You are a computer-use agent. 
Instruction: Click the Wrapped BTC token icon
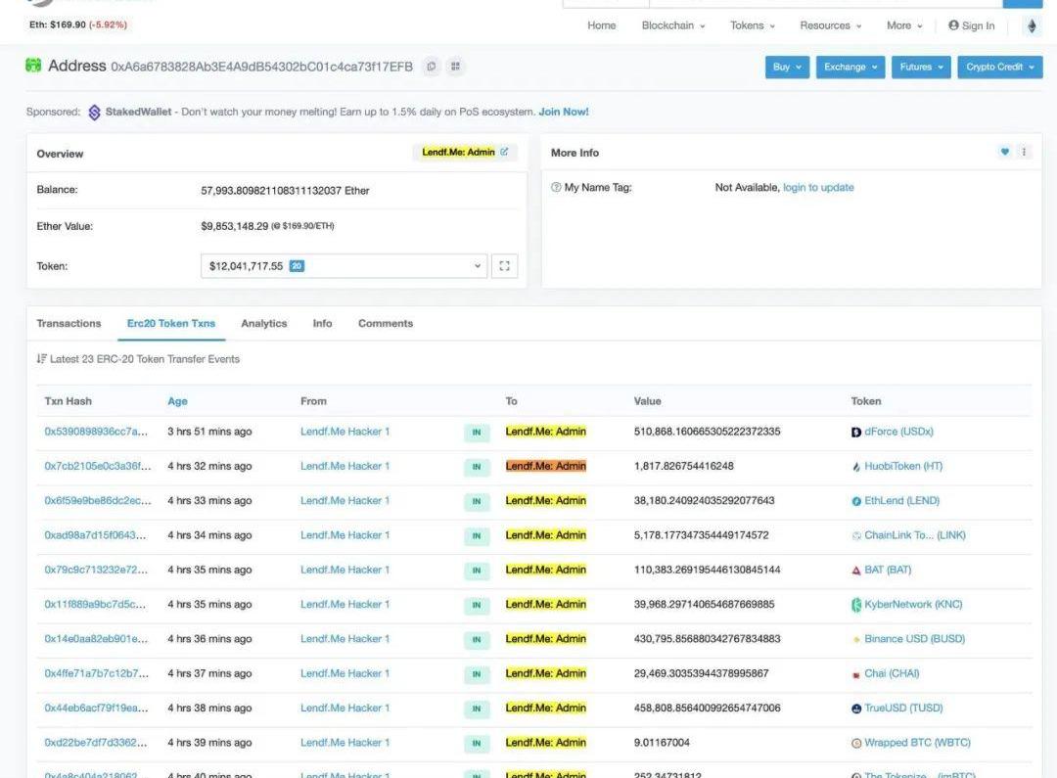(x=856, y=743)
